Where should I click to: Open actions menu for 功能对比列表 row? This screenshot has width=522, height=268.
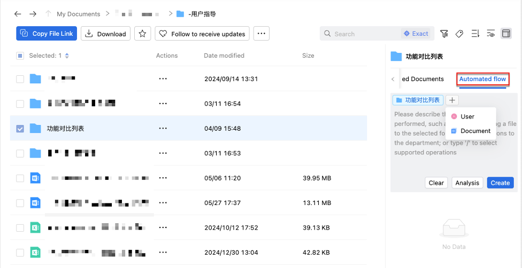coord(163,129)
